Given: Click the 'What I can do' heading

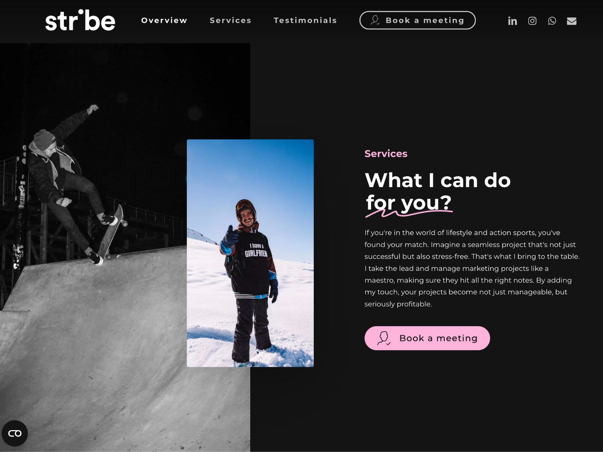Looking at the screenshot, I should click(x=438, y=180).
